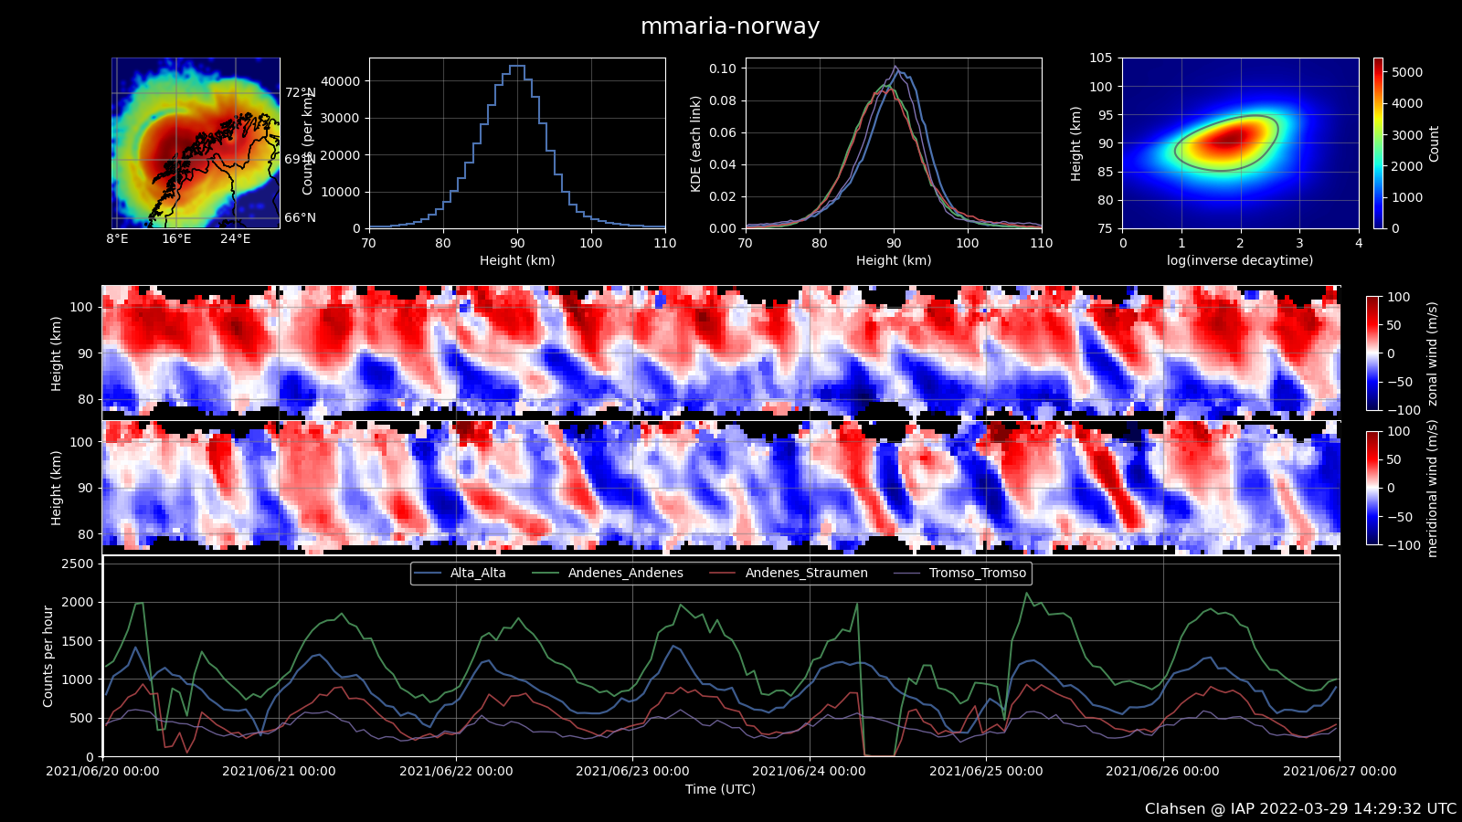Screen dimensions: 1462x822
Task: Click the '24°E' longitude label under map
Action: (x=235, y=239)
